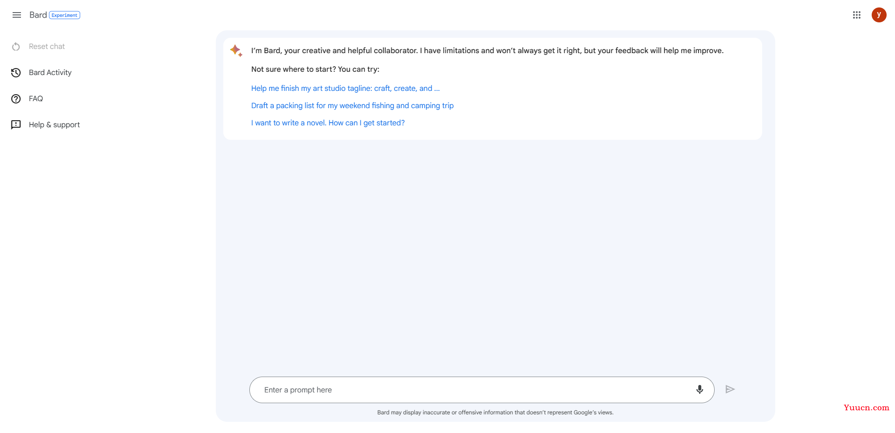Pick the write a novel suggestion
895x433 pixels.
(x=328, y=123)
